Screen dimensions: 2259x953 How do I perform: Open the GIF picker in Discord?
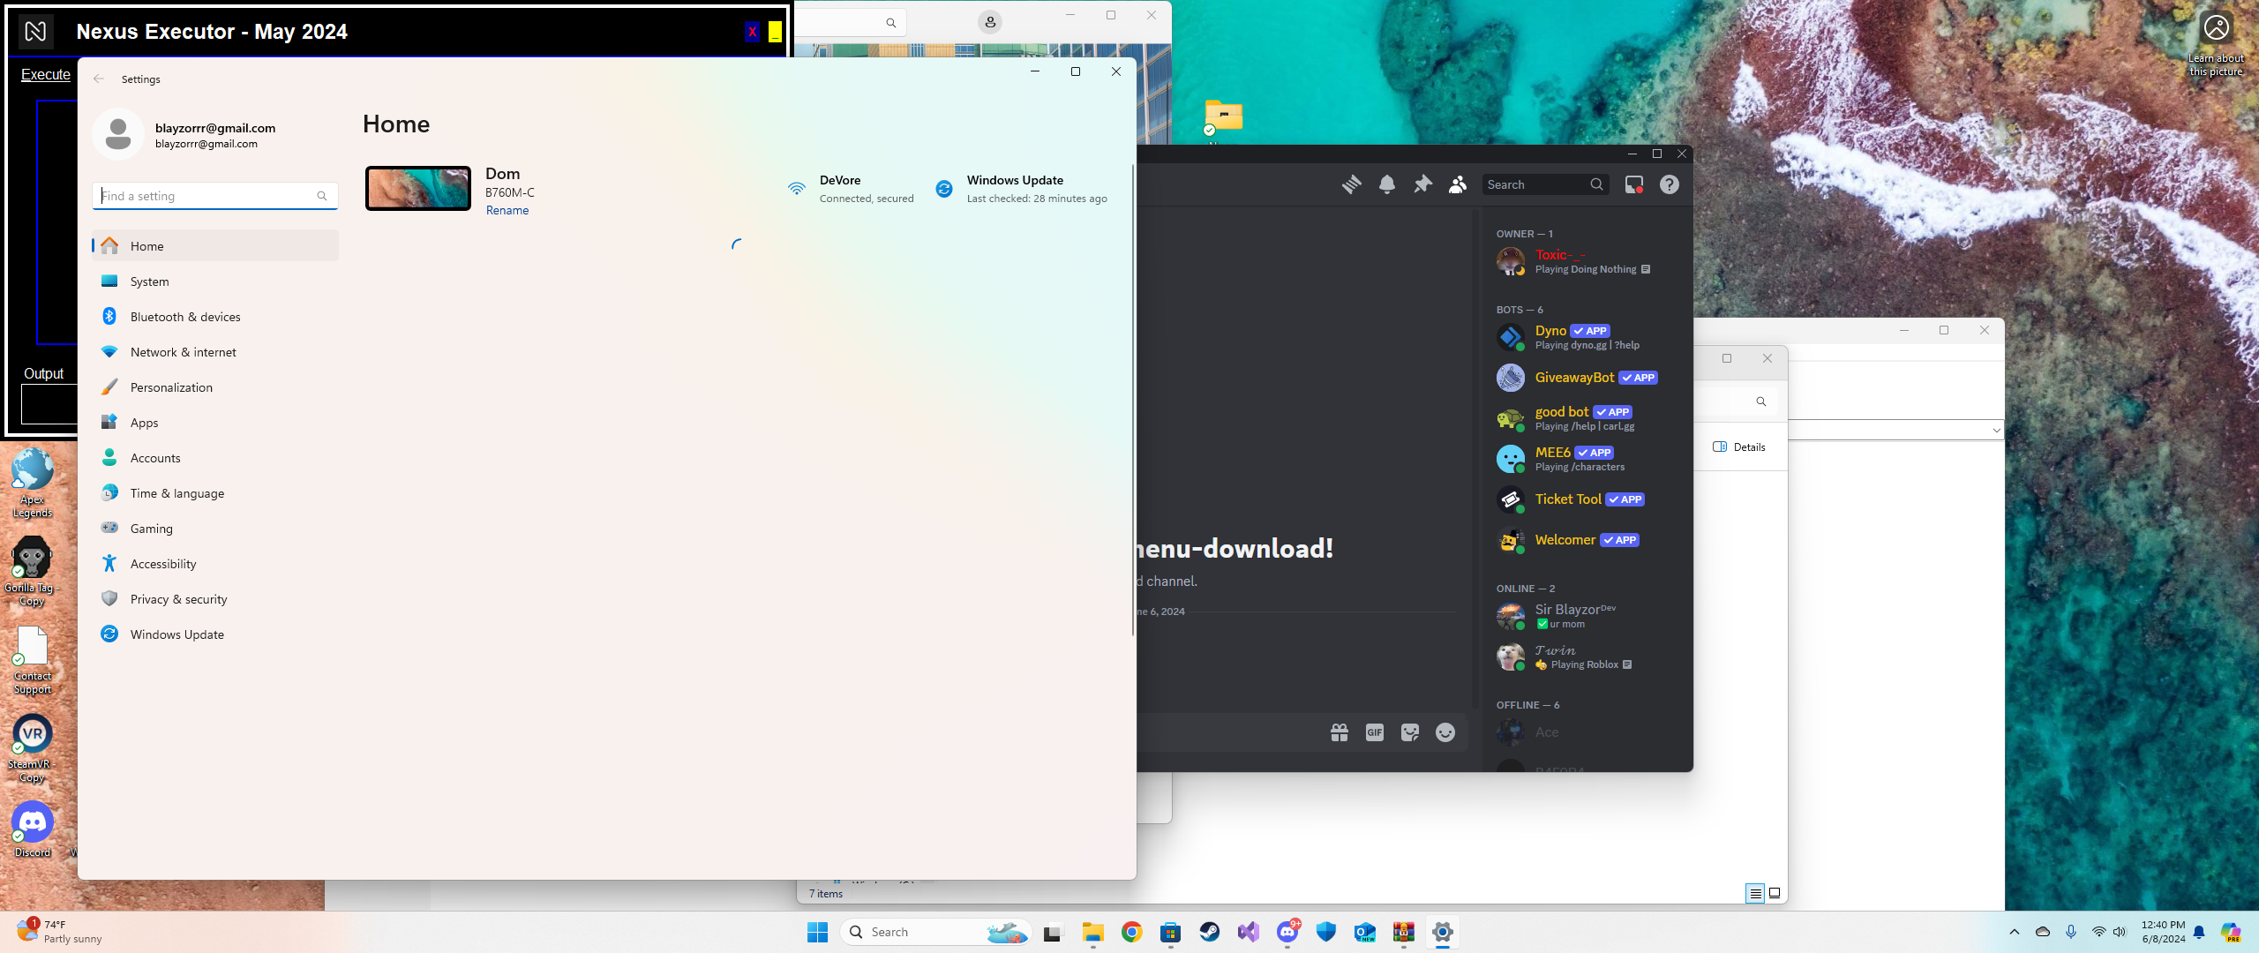1375,732
